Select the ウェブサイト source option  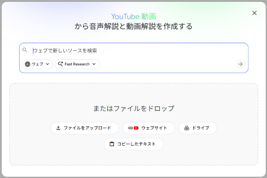pyautogui.click(x=154, y=128)
